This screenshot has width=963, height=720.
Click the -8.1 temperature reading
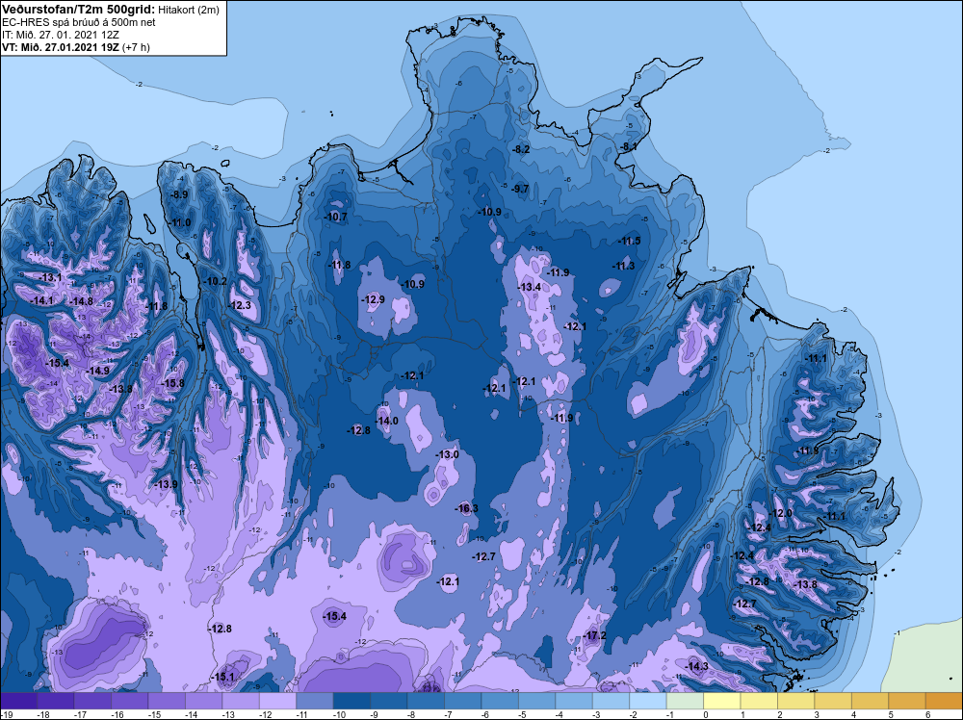tap(628, 146)
